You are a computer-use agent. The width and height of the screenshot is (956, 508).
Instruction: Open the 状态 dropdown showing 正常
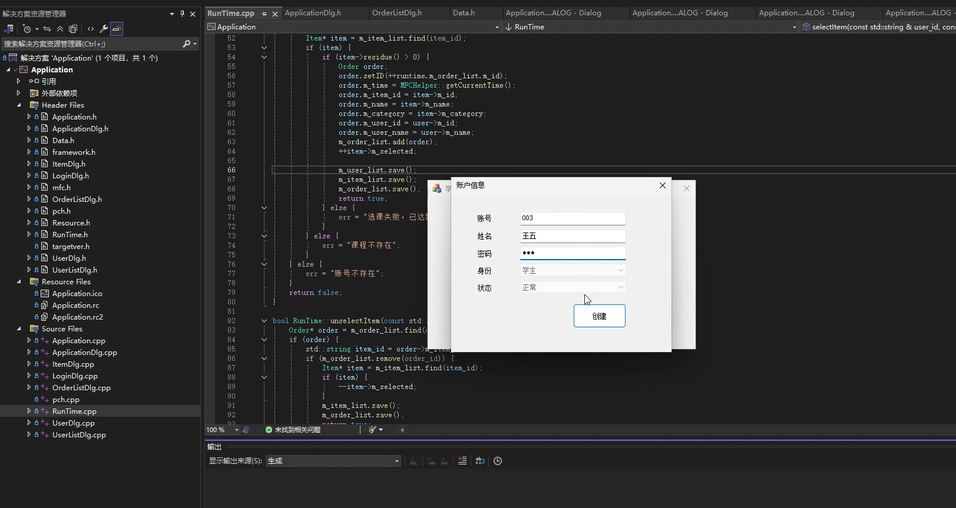tap(573, 287)
